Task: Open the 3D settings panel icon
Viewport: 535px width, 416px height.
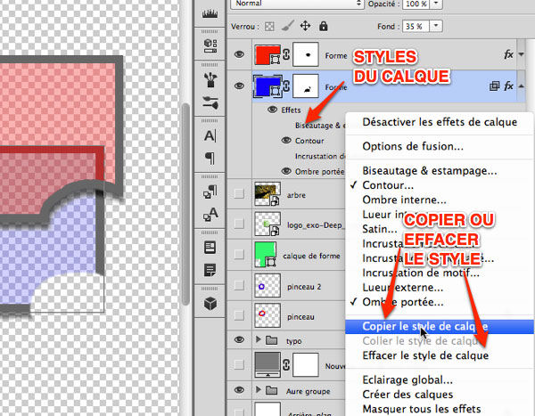Action: tap(210, 45)
